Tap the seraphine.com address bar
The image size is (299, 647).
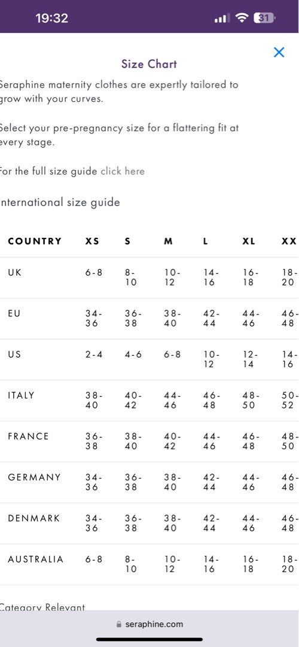[x=149, y=624]
